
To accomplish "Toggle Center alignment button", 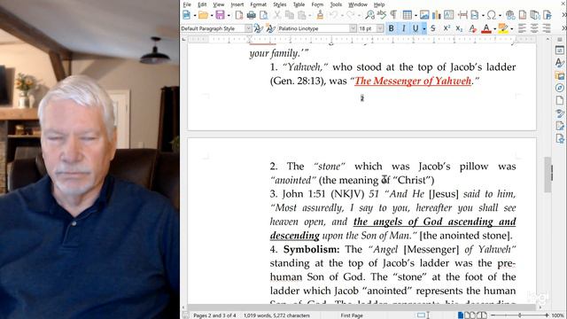I will (534, 28).
